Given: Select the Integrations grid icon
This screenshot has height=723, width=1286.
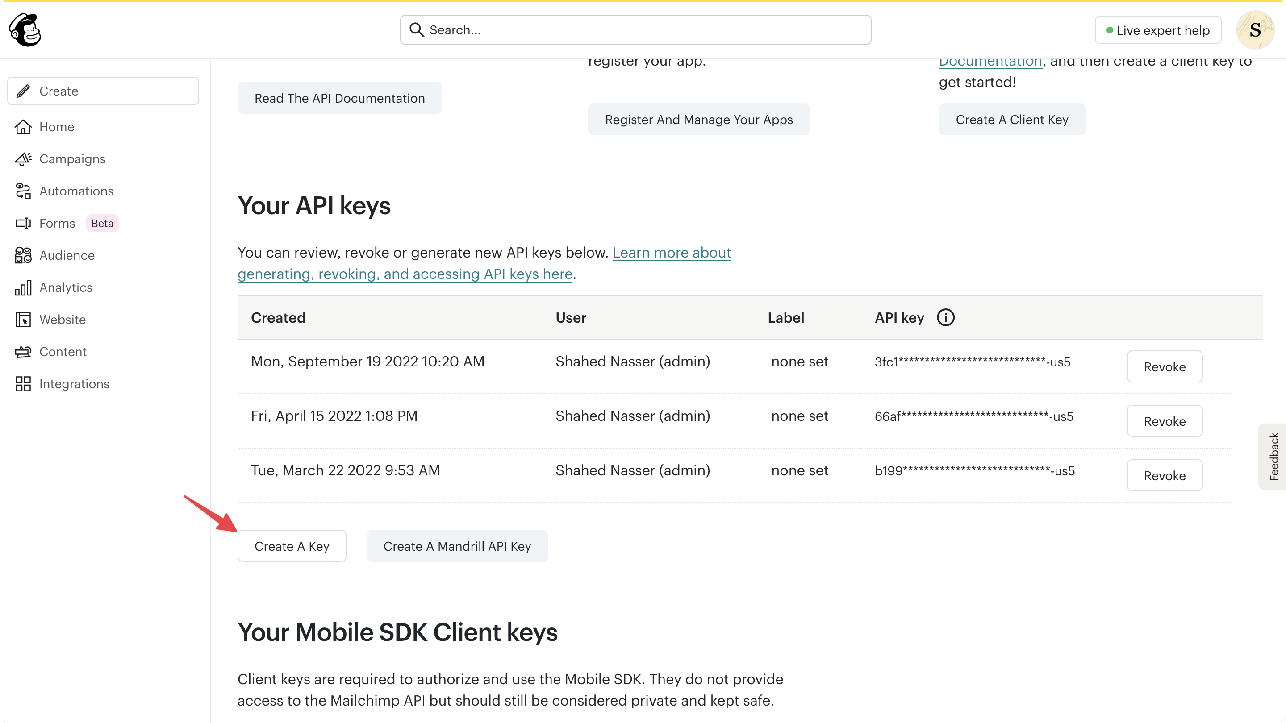Looking at the screenshot, I should tap(23, 384).
